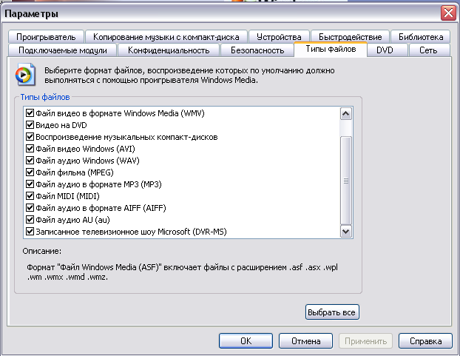Confirm settings with the OK button
This screenshot has height=356, width=460.
(x=246, y=340)
